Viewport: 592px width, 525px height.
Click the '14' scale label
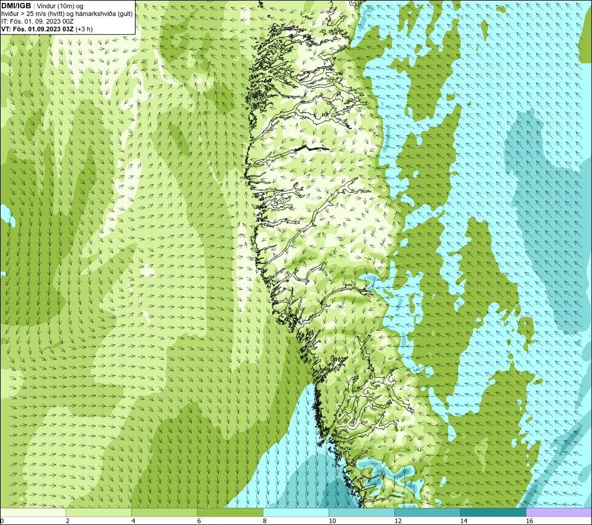pos(464,521)
